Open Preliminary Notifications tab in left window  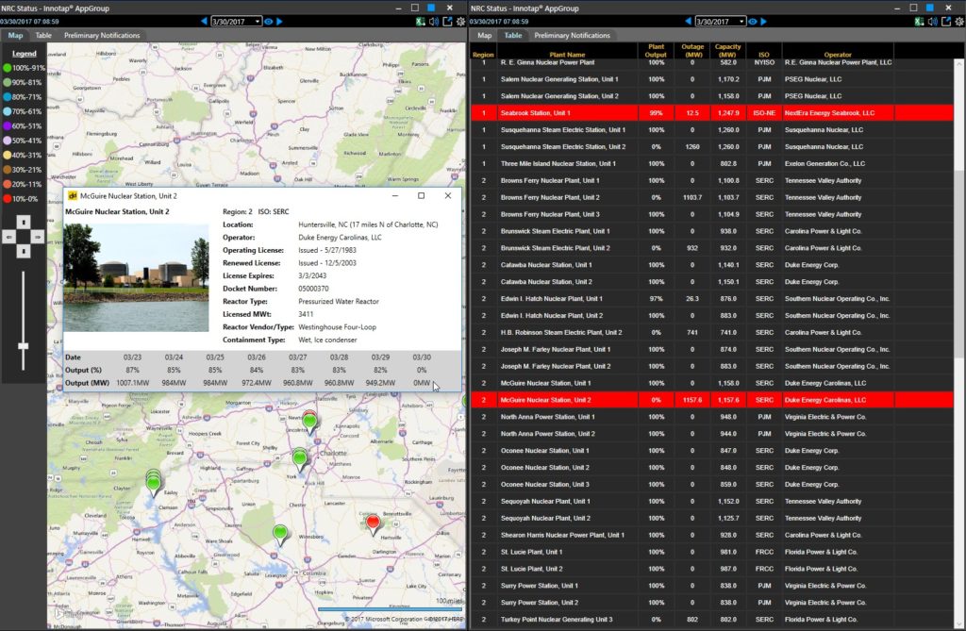point(102,35)
